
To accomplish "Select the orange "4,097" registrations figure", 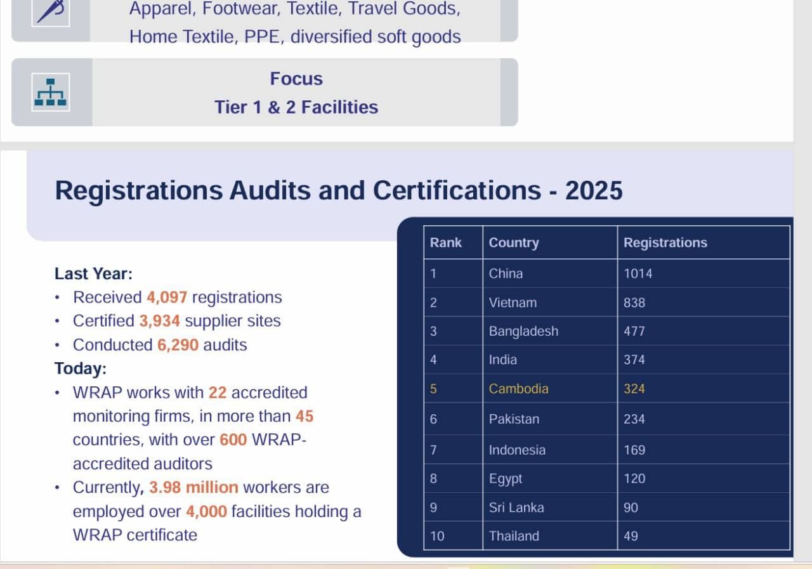I will (167, 298).
